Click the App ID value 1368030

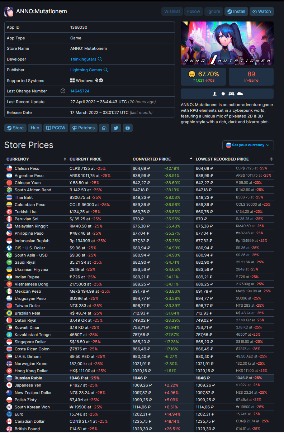pyautogui.click(x=79, y=27)
